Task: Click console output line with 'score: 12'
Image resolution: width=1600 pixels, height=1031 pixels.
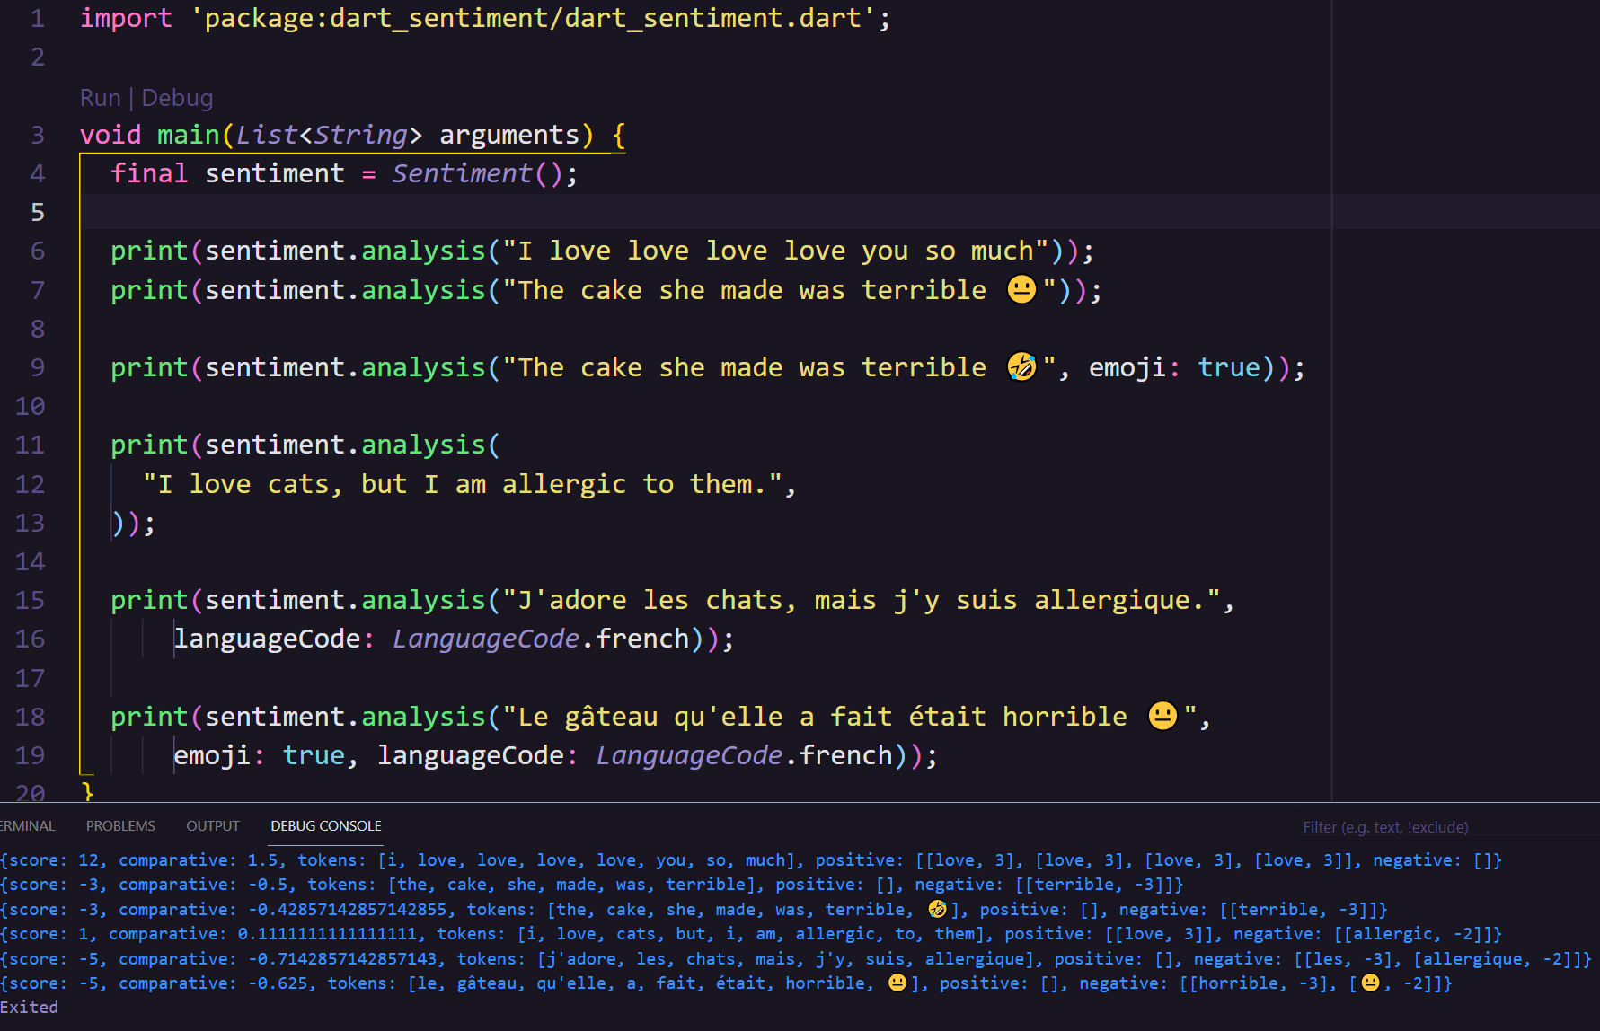Action: point(751,860)
